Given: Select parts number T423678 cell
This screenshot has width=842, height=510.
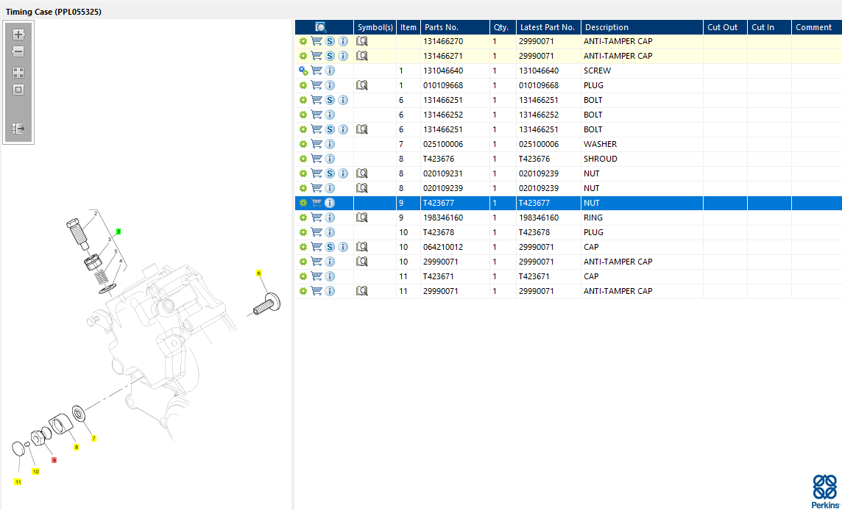Looking at the screenshot, I should point(456,232).
